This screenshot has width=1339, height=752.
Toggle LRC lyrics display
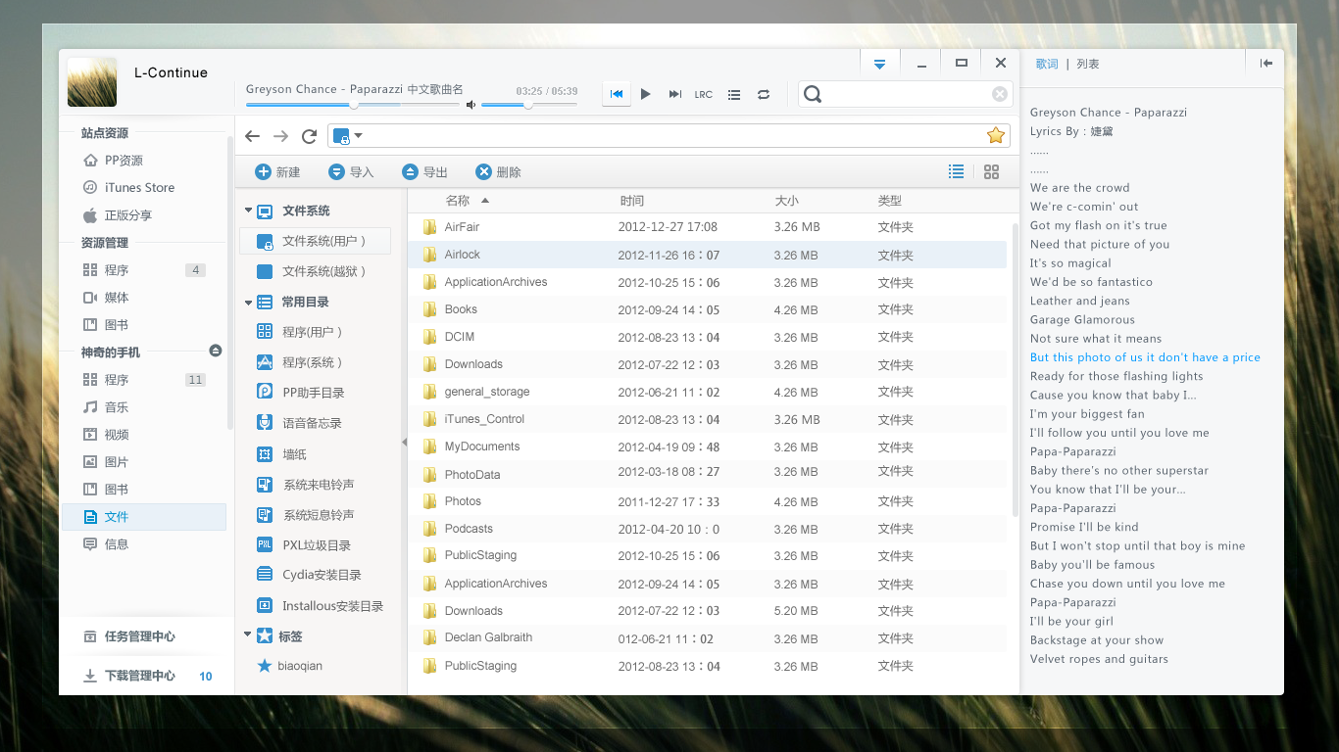[x=704, y=95]
